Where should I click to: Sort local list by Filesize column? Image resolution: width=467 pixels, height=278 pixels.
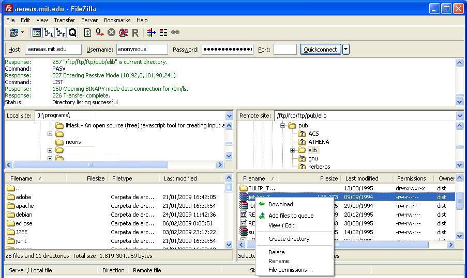86,178
